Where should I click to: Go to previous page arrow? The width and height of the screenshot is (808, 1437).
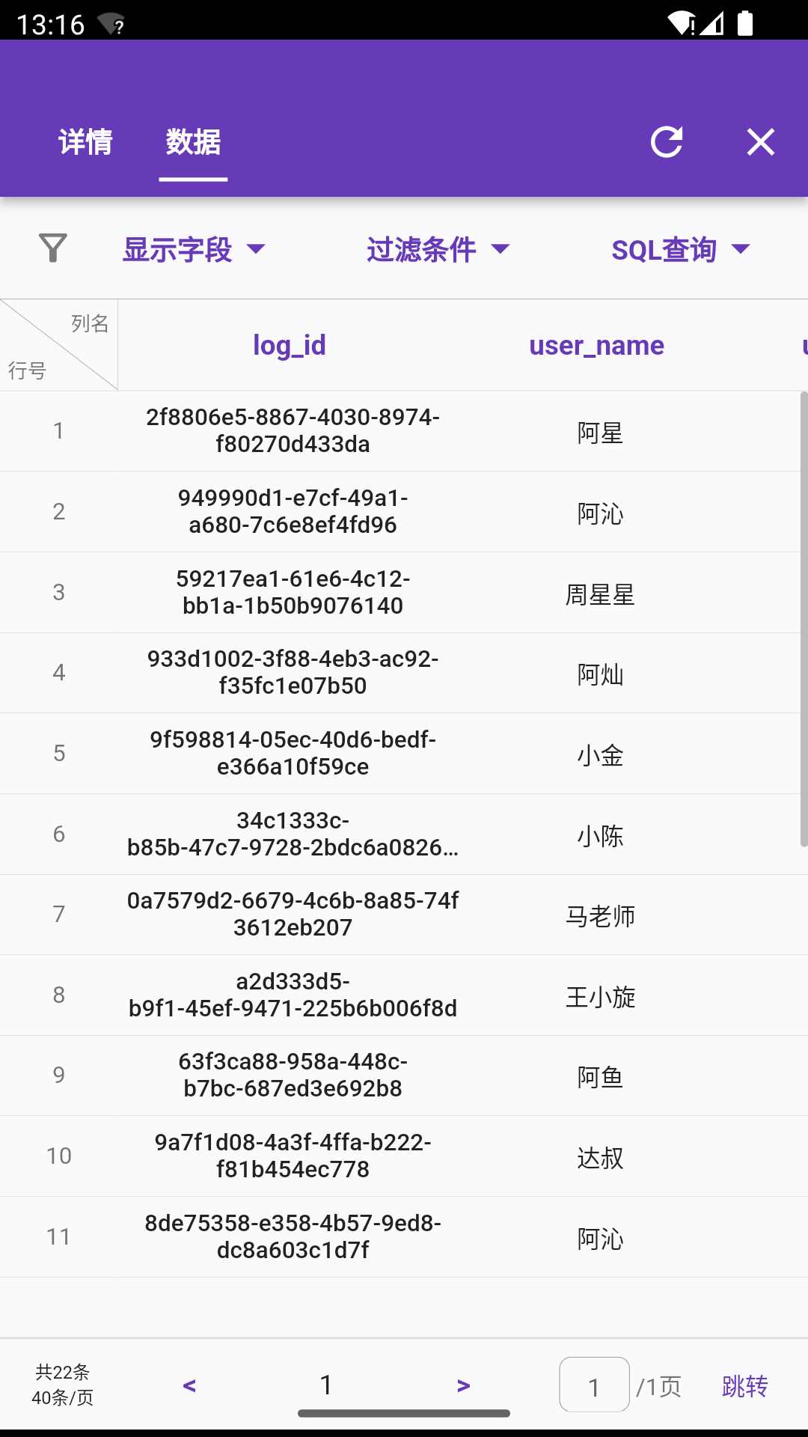coord(189,1385)
